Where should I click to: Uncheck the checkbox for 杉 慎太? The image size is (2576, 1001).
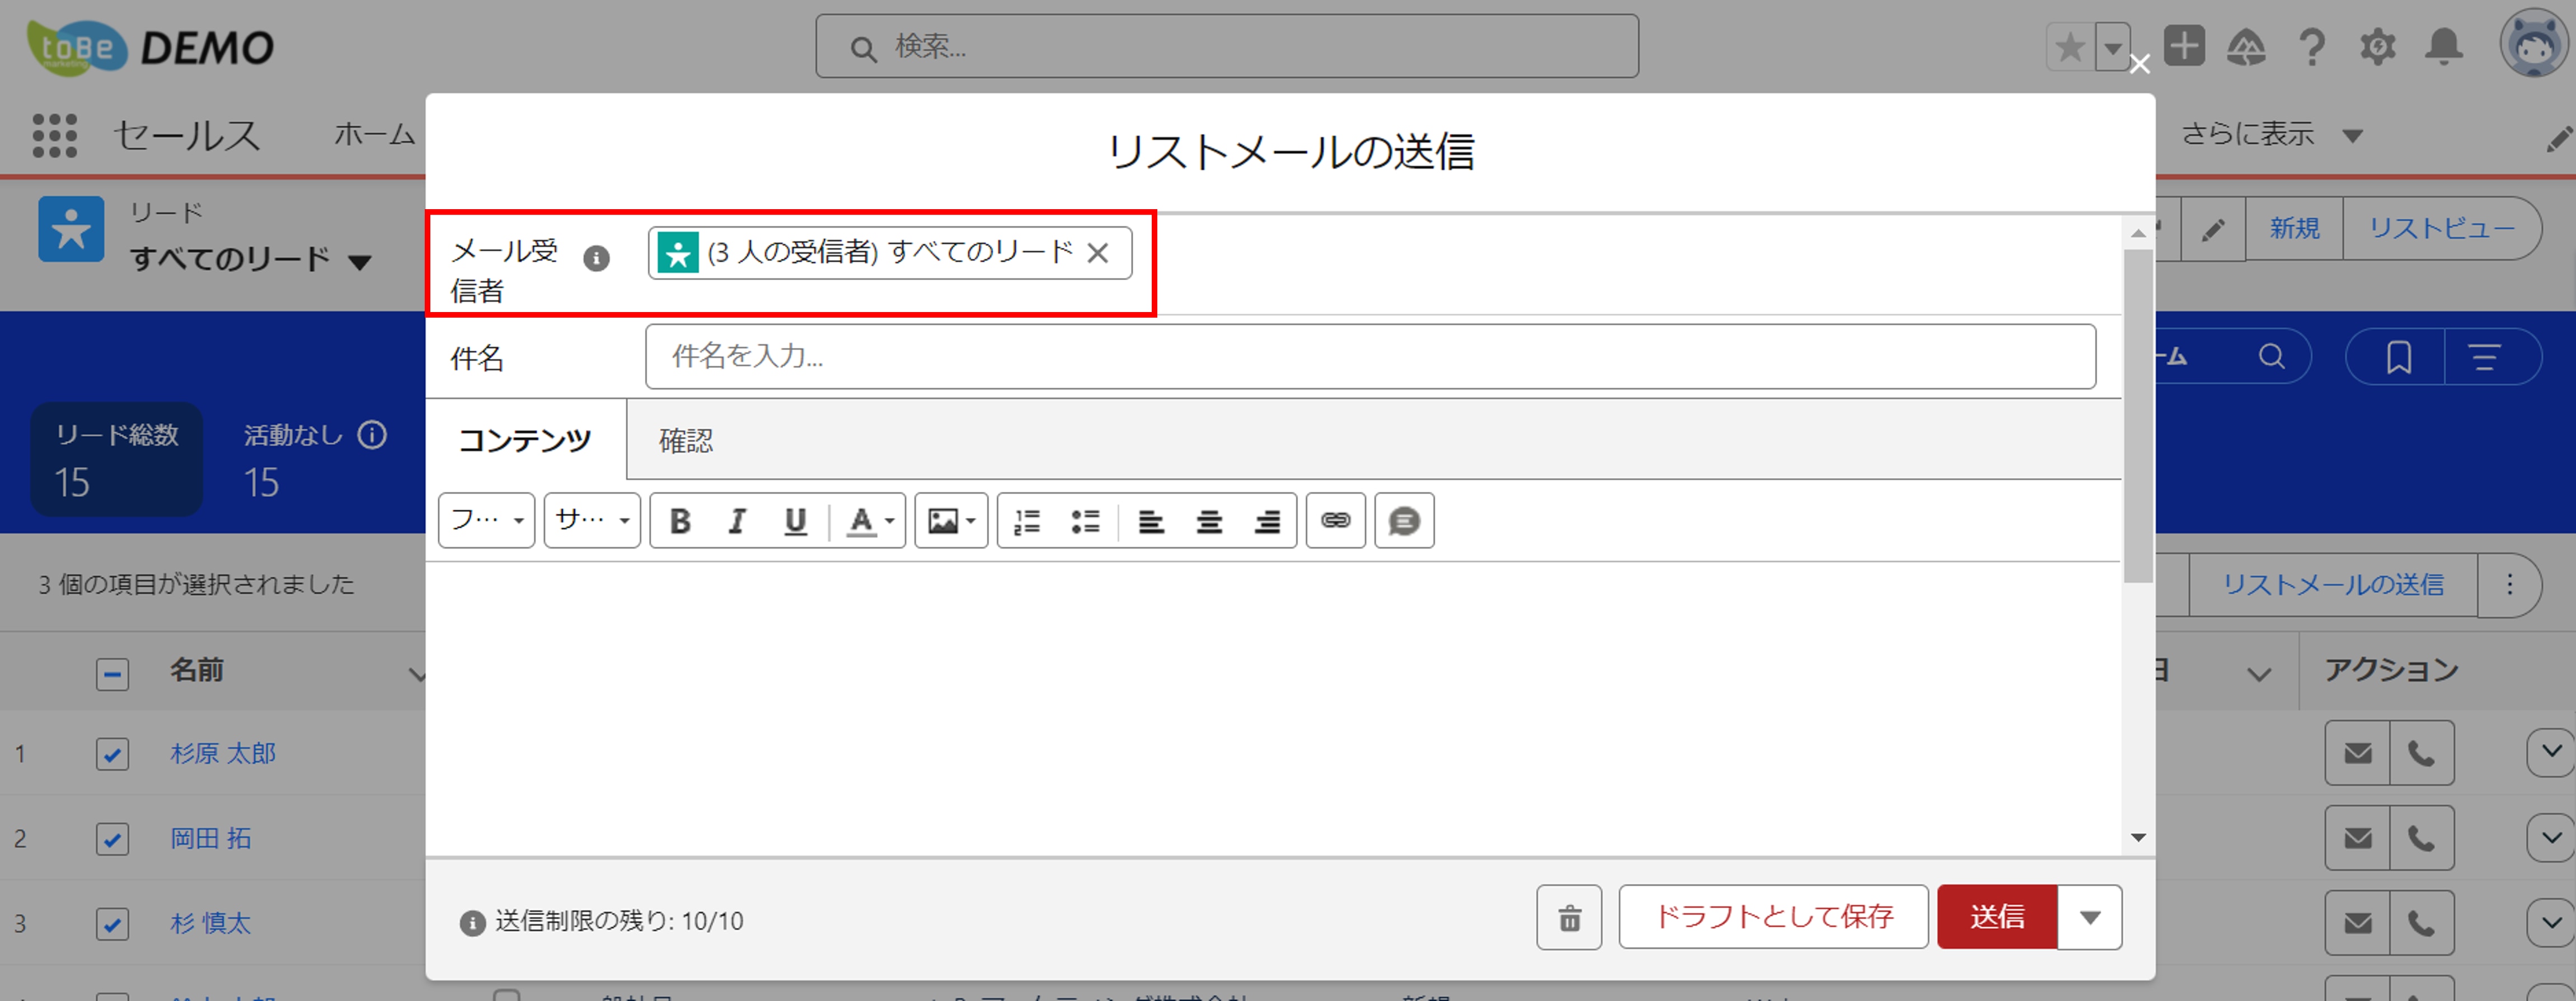coord(112,923)
